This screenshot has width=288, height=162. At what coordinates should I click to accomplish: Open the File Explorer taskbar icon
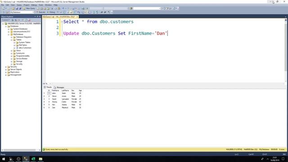pos(40,159)
